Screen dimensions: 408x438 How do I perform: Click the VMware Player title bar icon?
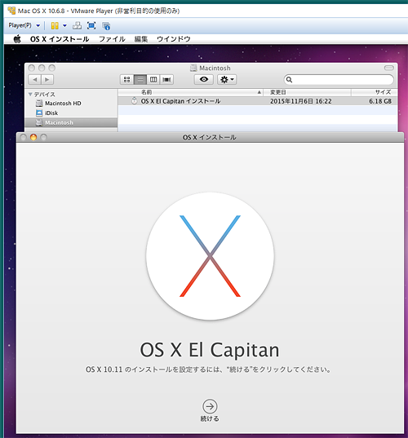point(11,11)
